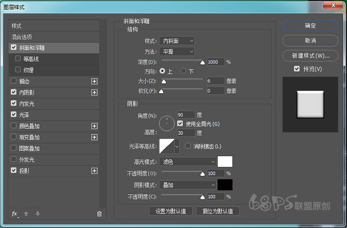Click the 角度 input field
The width and height of the screenshot is (347, 228).
point(186,115)
